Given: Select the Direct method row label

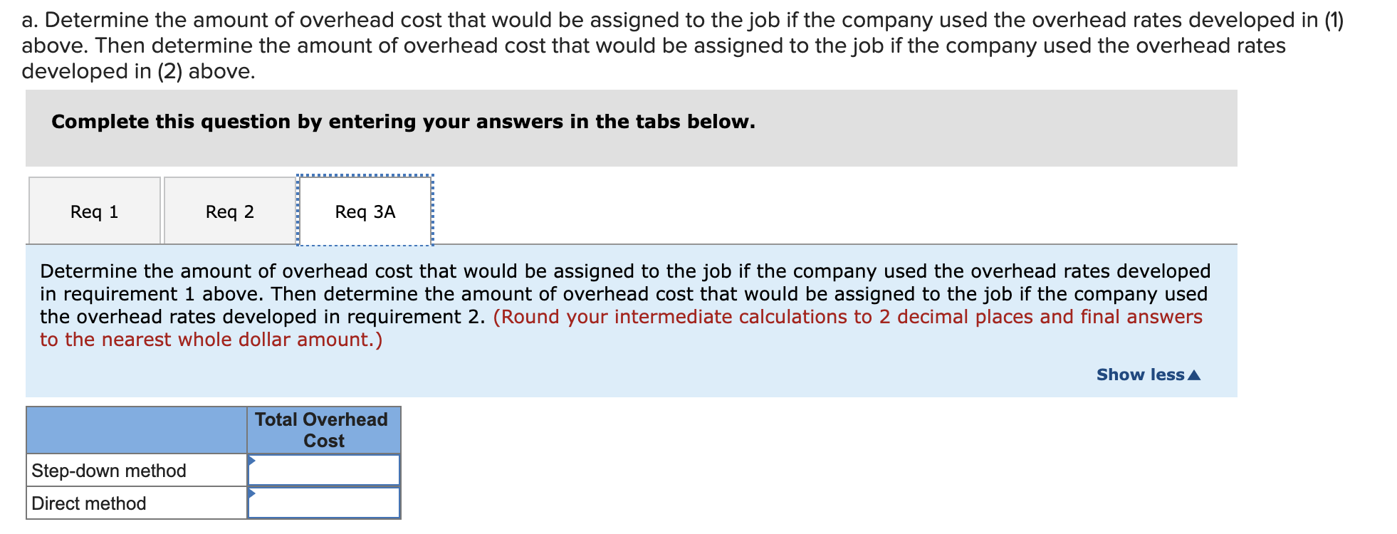Looking at the screenshot, I should point(88,502).
